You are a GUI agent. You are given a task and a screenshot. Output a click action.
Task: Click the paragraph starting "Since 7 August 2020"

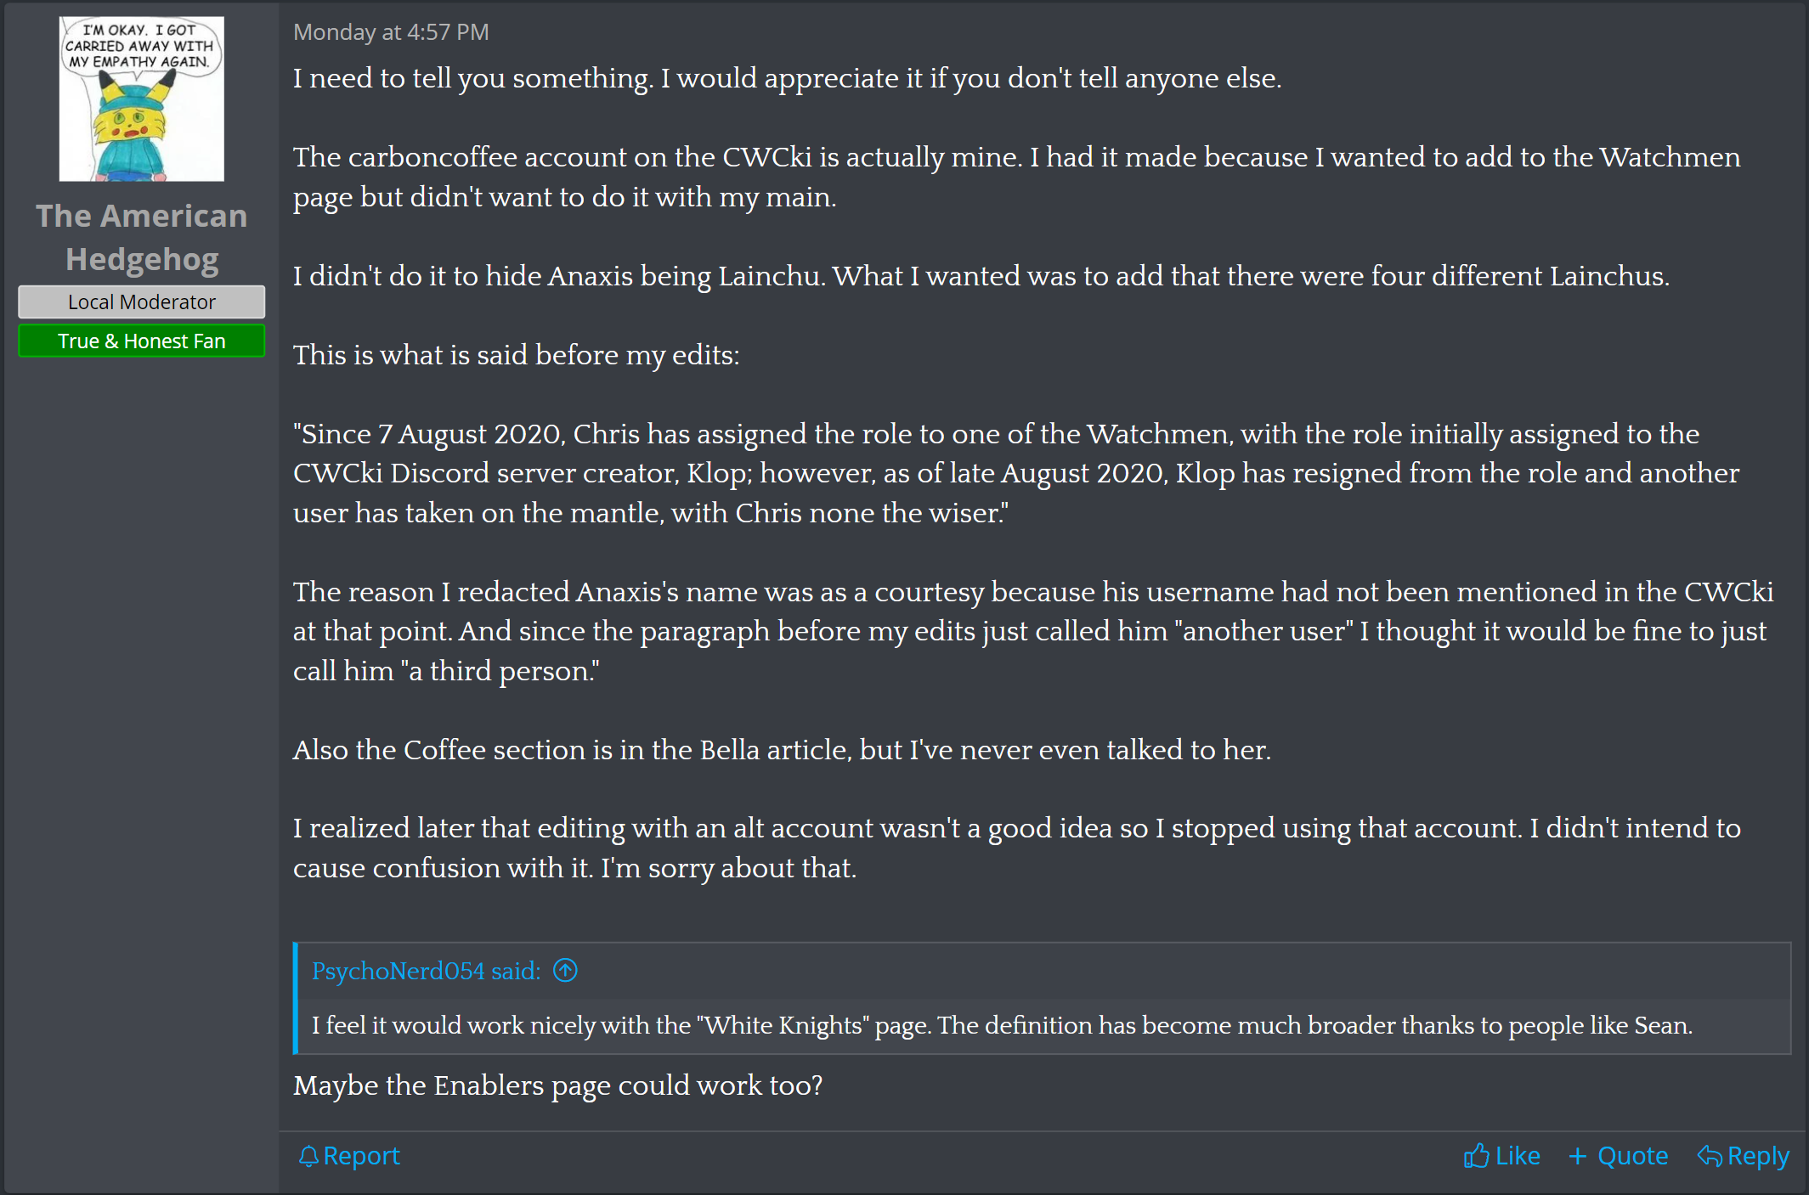click(x=1015, y=473)
